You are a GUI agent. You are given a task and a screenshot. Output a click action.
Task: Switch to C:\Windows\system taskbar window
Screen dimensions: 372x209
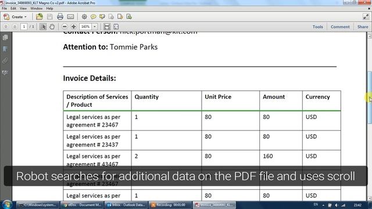37,205
